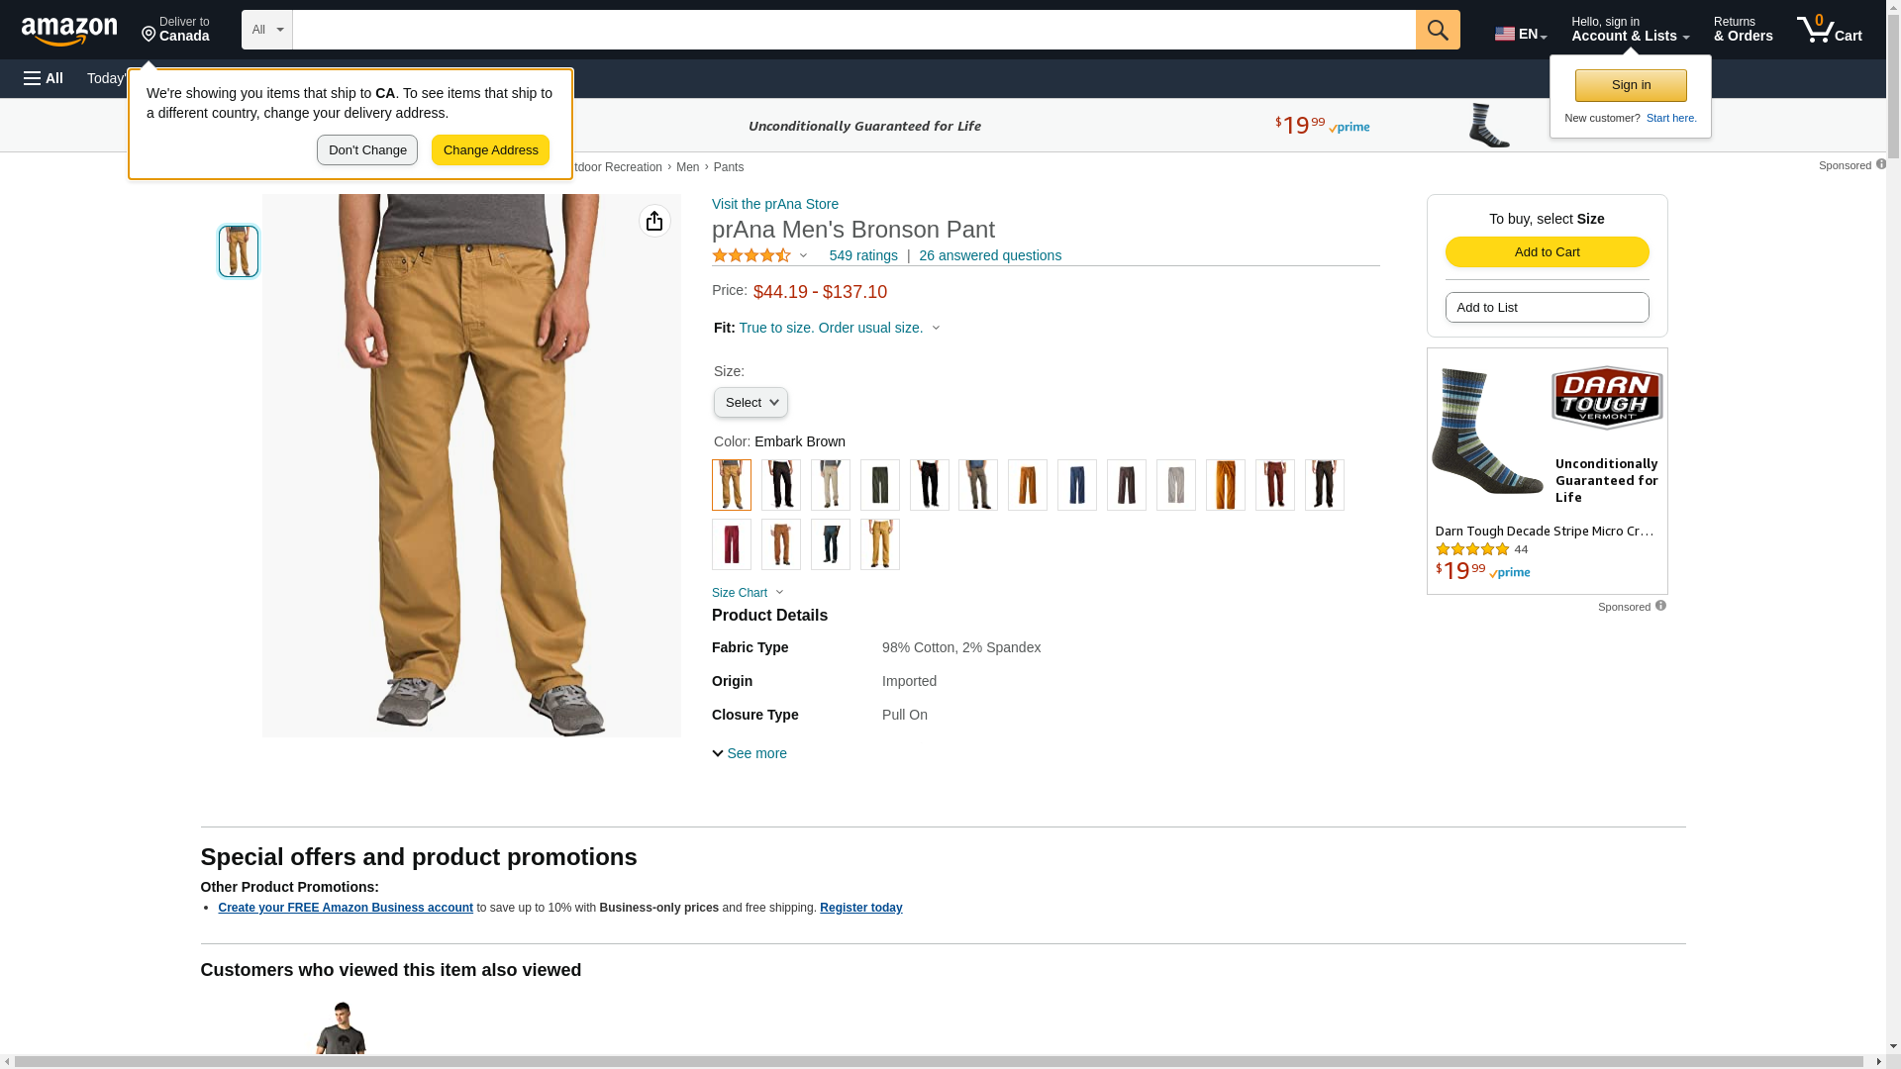Click the search magnifier button
The width and height of the screenshot is (1901, 1069).
[x=1438, y=30]
